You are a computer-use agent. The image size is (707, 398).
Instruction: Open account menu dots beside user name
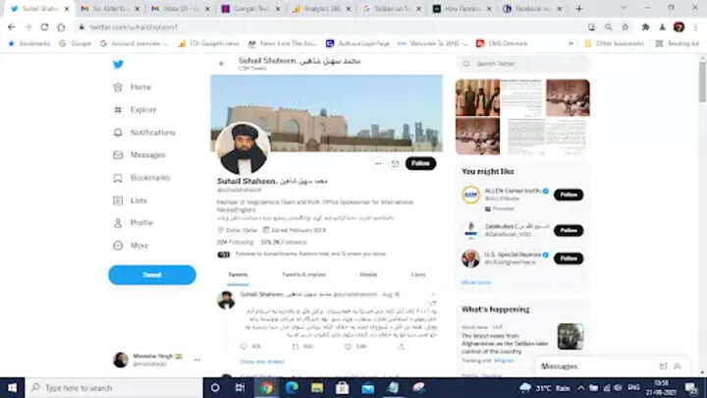point(197,360)
